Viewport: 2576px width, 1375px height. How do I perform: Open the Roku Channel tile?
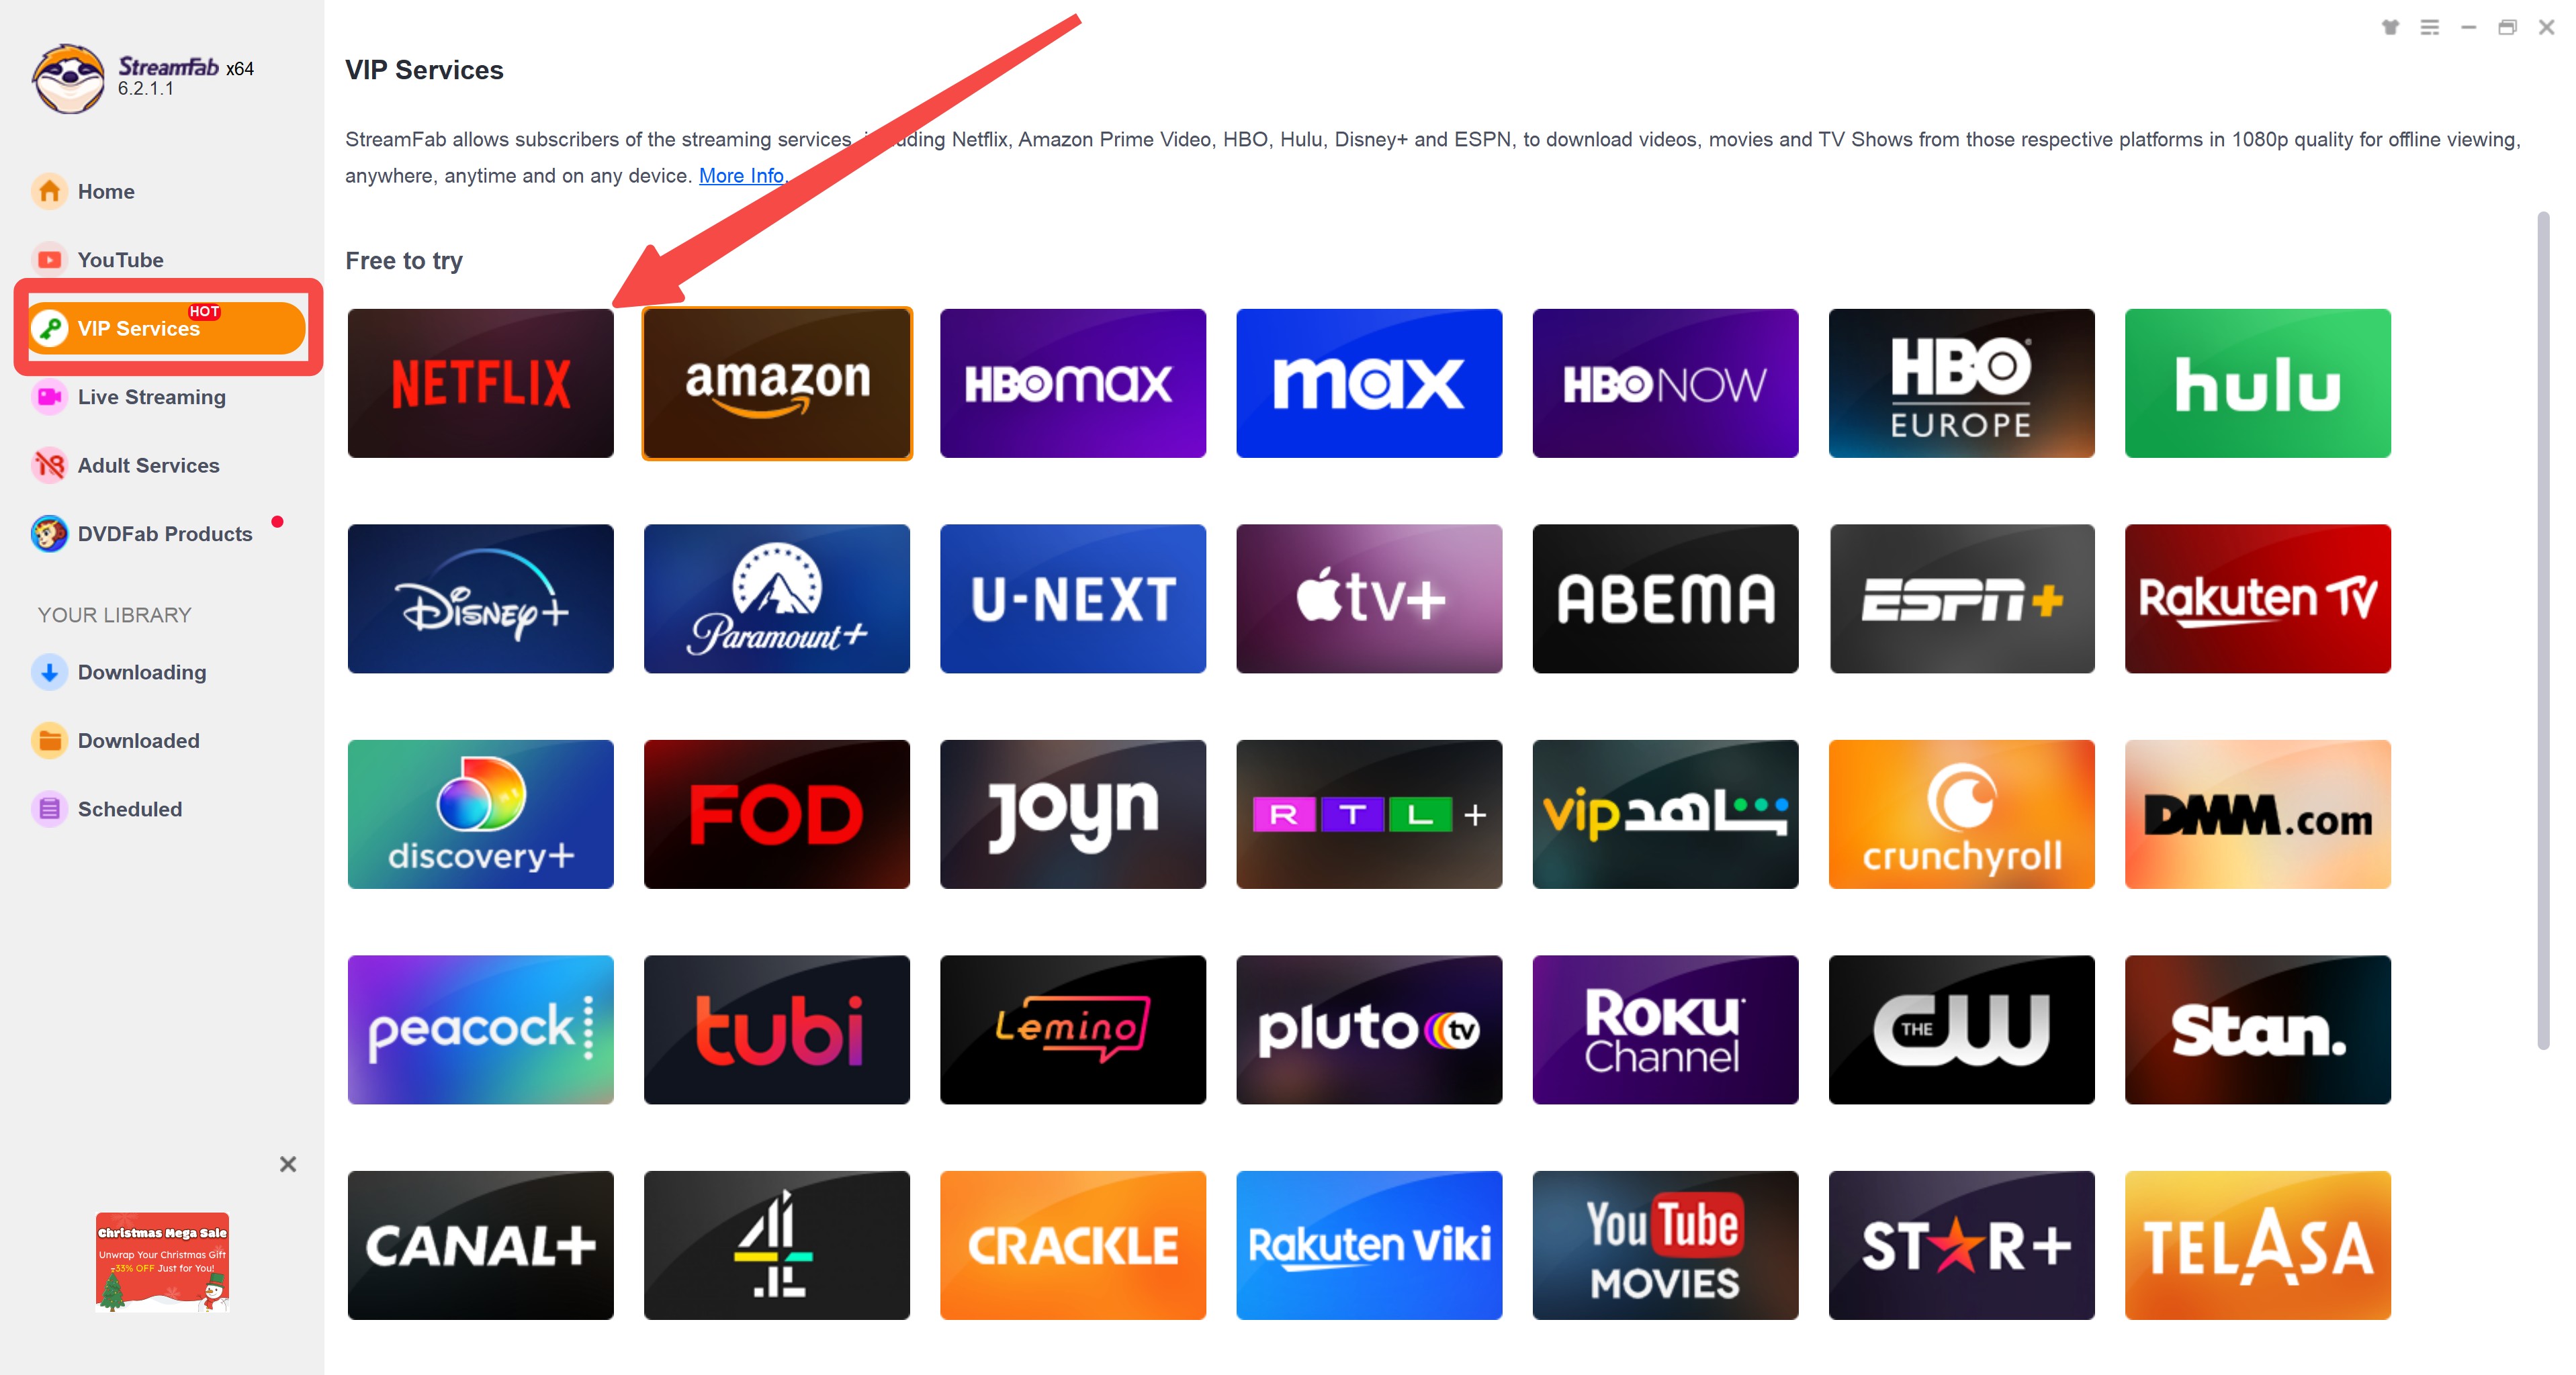[x=1665, y=1031]
